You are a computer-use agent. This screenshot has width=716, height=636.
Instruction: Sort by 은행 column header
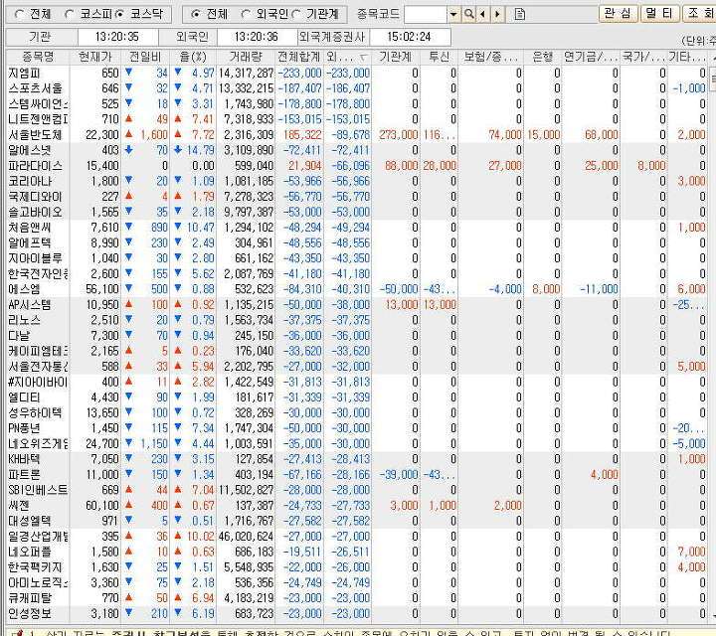(x=542, y=57)
